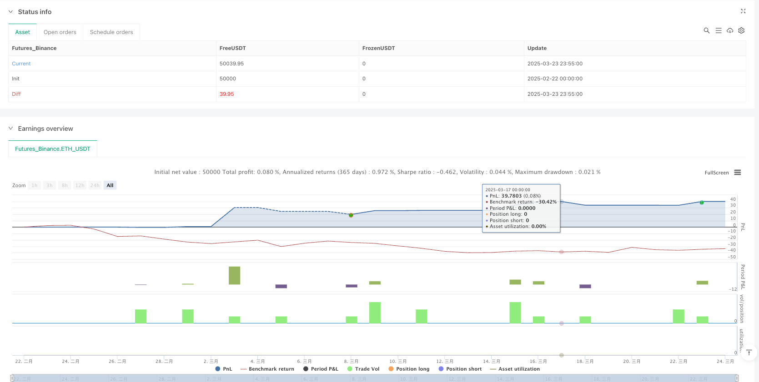Click the green PnL marker near 23. 三月

click(702, 203)
